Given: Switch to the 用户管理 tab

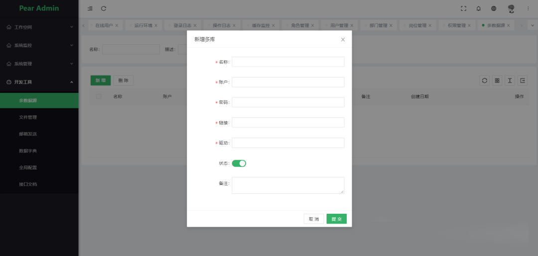Looking at the screenshot, I should point(339,25).
